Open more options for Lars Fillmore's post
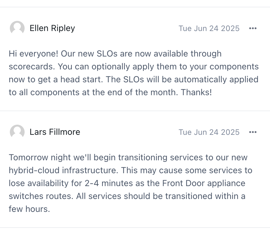Viewport: 270px width, 234px height. click(253, 132)
